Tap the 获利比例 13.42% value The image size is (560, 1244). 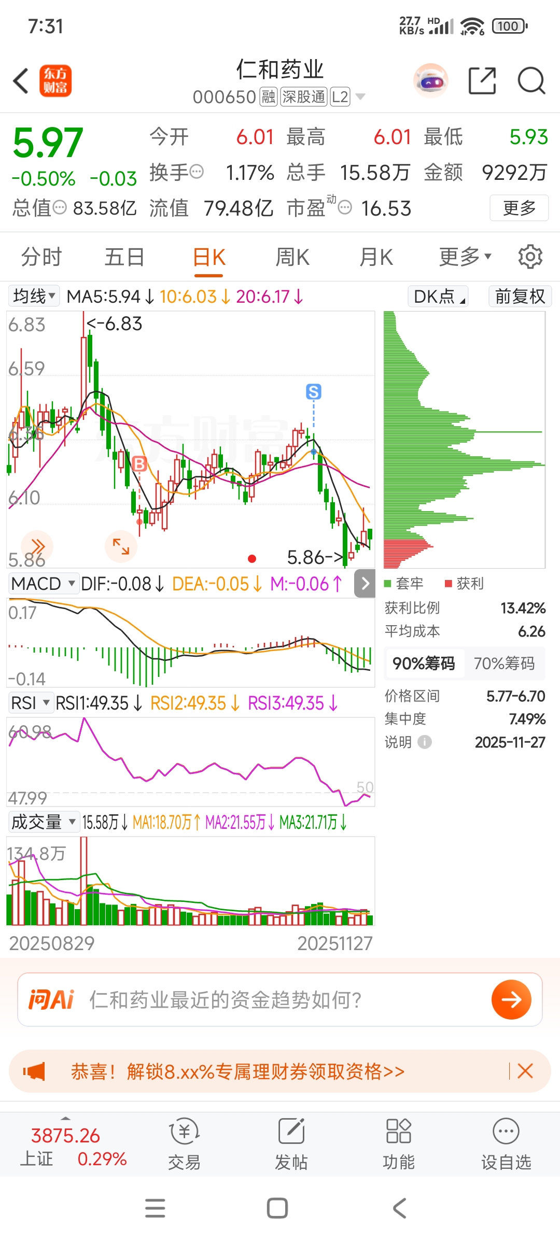(x=523, y=608)
